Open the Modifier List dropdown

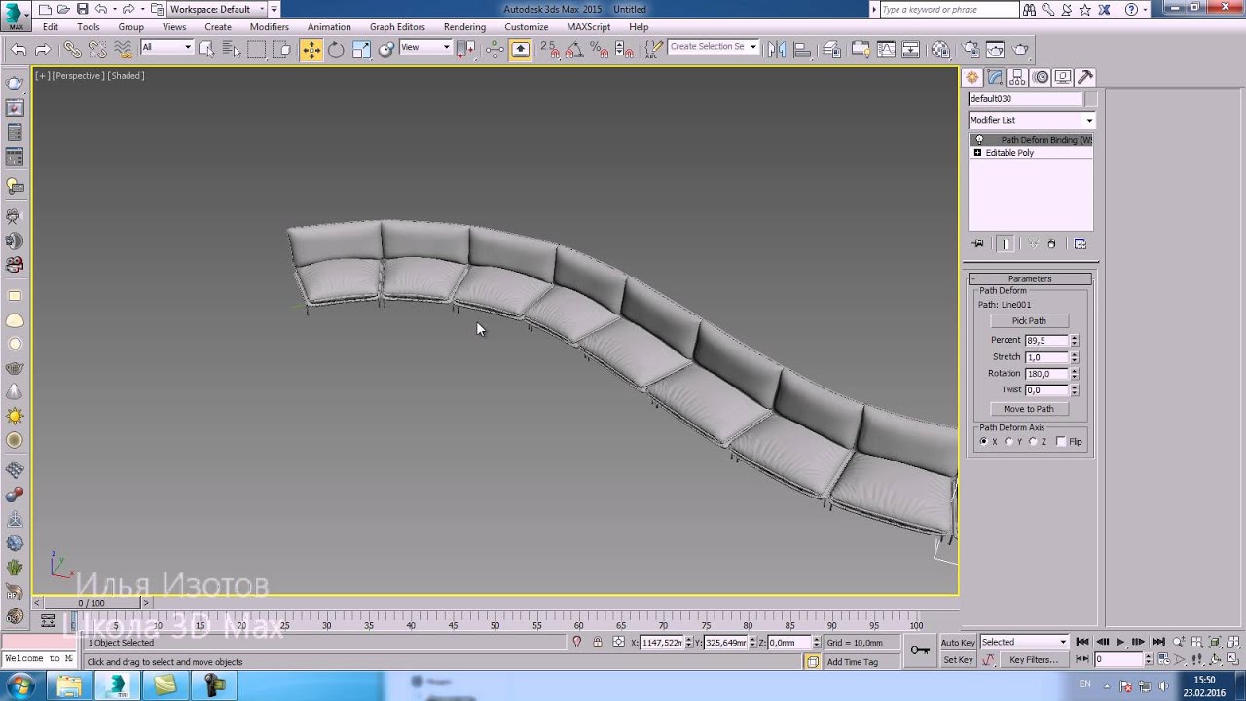tap(1031, 120)
